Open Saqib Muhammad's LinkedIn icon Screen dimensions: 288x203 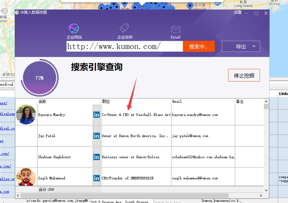click(96, 178)
